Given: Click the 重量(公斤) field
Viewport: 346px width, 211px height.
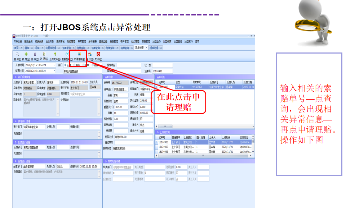Looking at the screenshot, I should pyautogui.click(x=121, y=107).
